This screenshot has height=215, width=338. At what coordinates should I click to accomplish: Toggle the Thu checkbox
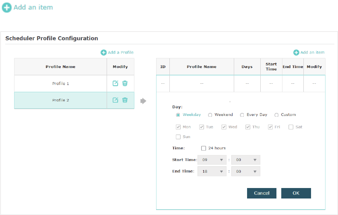point(248,127)
